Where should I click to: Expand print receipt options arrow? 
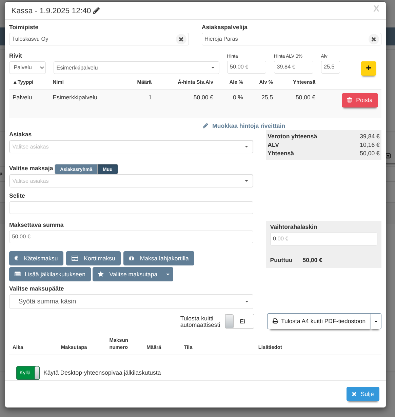coord(376,321)
